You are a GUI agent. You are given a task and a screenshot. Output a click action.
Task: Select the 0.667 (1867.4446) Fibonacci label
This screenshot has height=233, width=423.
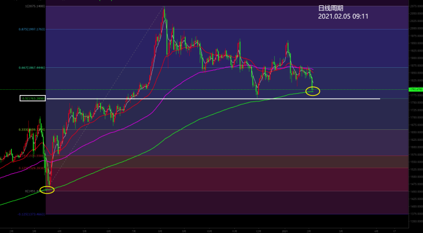click(34, 67)
